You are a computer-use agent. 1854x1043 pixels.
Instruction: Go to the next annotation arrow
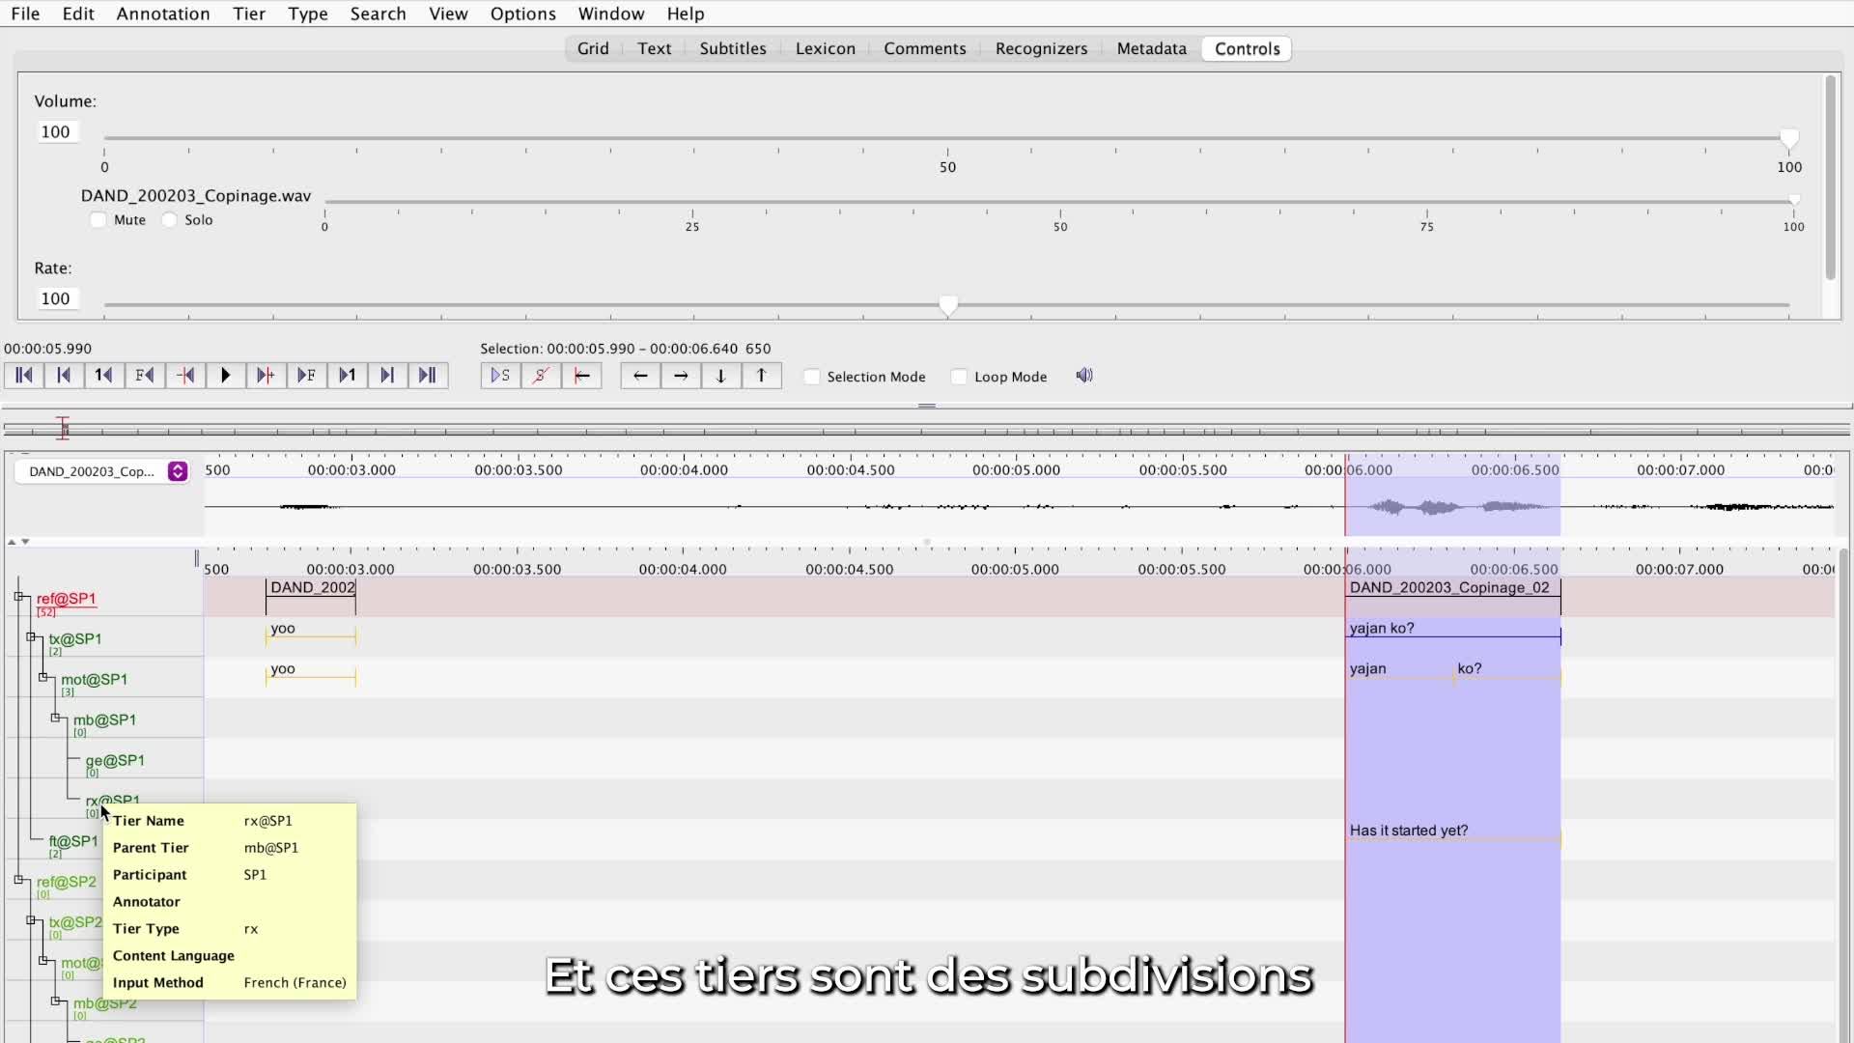(681, 376)
